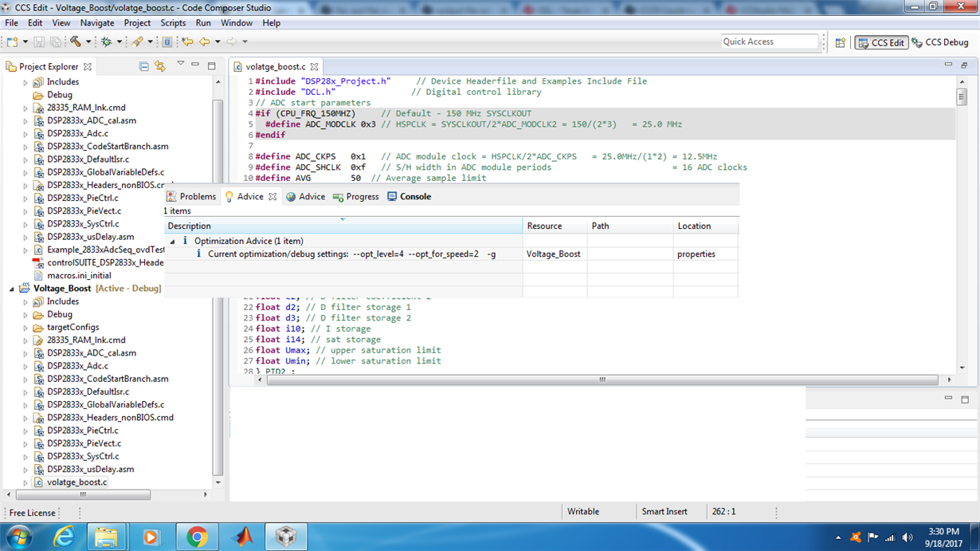Collapse the Optimization Advice item

173,241
